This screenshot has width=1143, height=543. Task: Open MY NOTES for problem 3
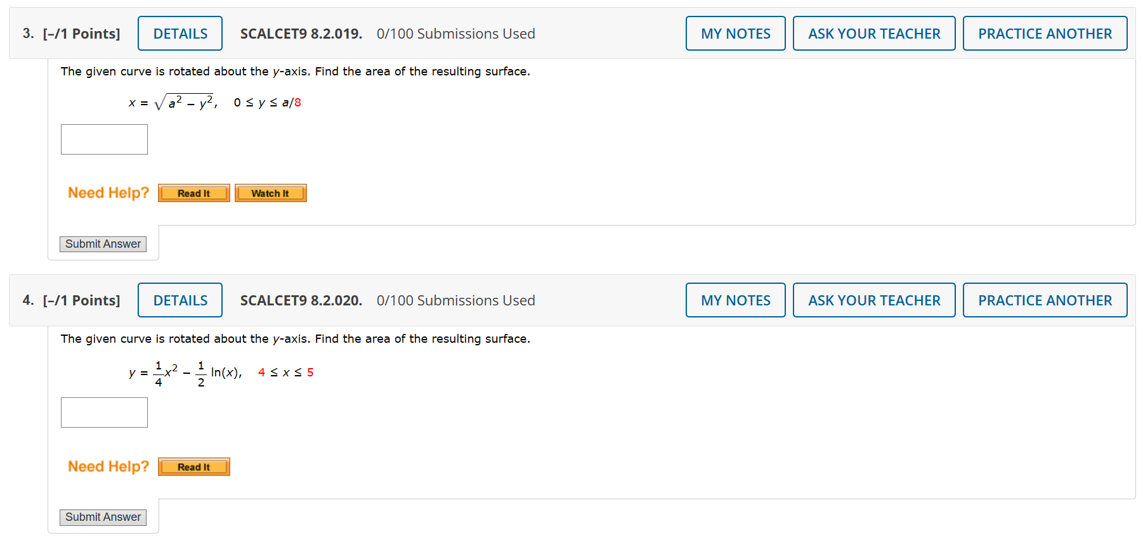click(x=735, y=33)
